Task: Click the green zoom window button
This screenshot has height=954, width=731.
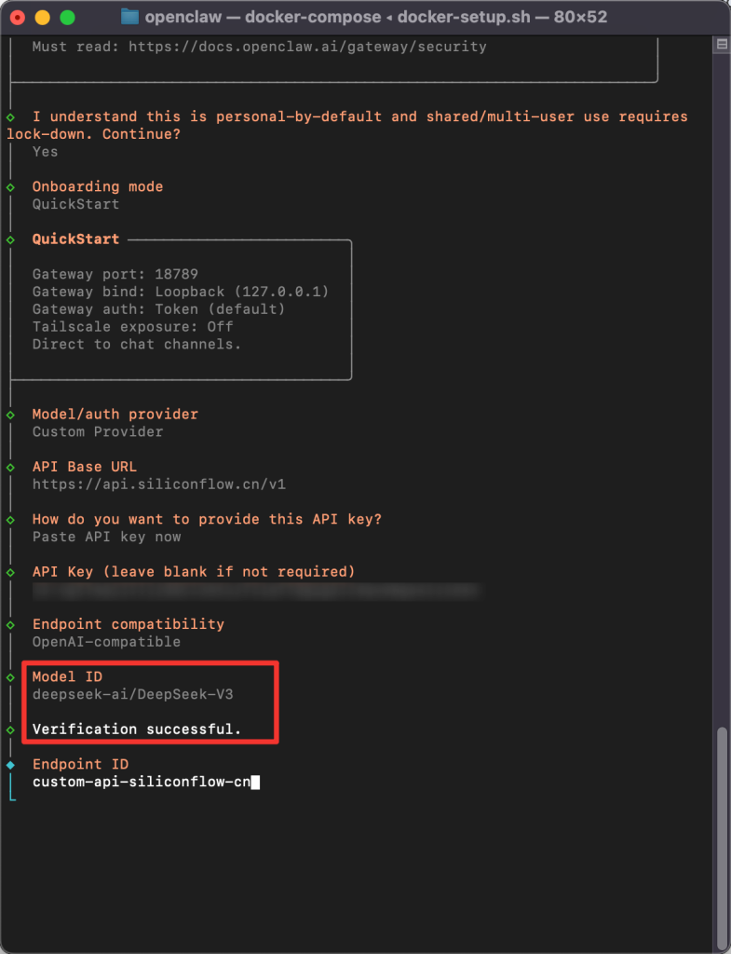Action: [67, 18]
